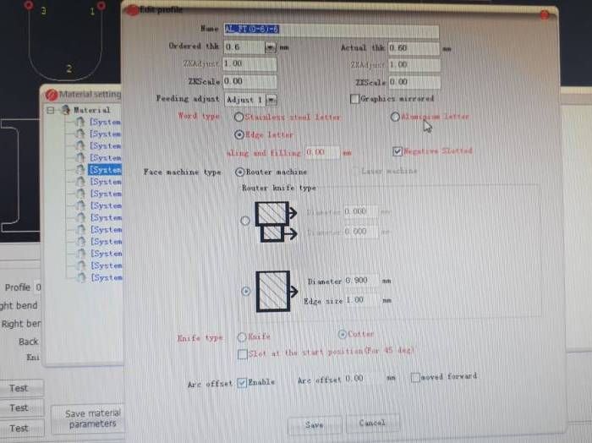This screenshot has height=443, width=592.
Task: Select the second [System] tree item
Action: click(106, 134)
